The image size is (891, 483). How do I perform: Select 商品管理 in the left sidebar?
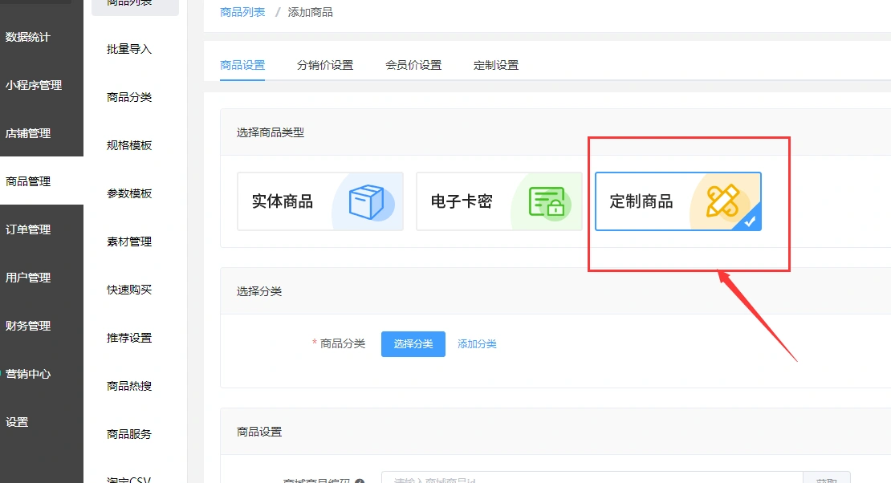pos(28,181)
